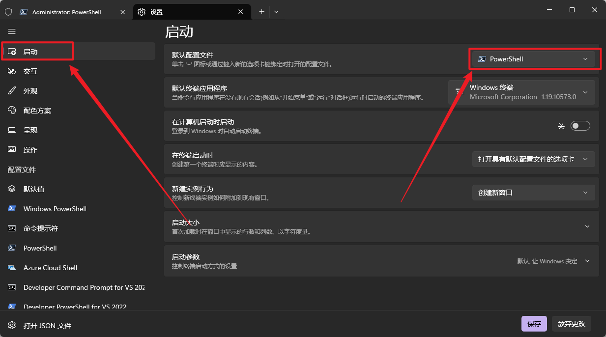Enable 在计算机启动时启动 startup toggle
The height and width of the screenshot is (337, 606).
click(580, 125)
